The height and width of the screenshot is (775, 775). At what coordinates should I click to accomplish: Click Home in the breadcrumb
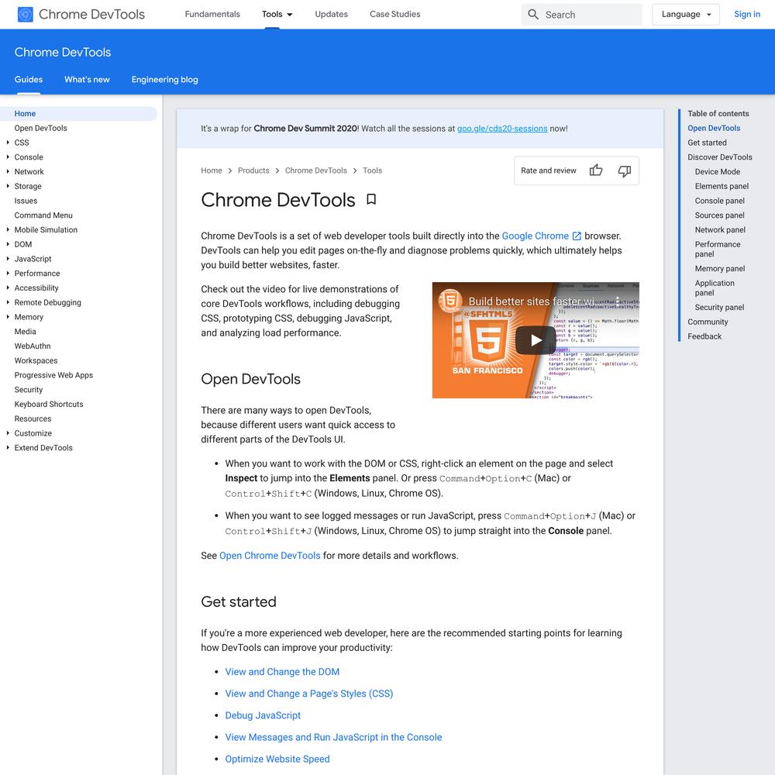point(212,170)
